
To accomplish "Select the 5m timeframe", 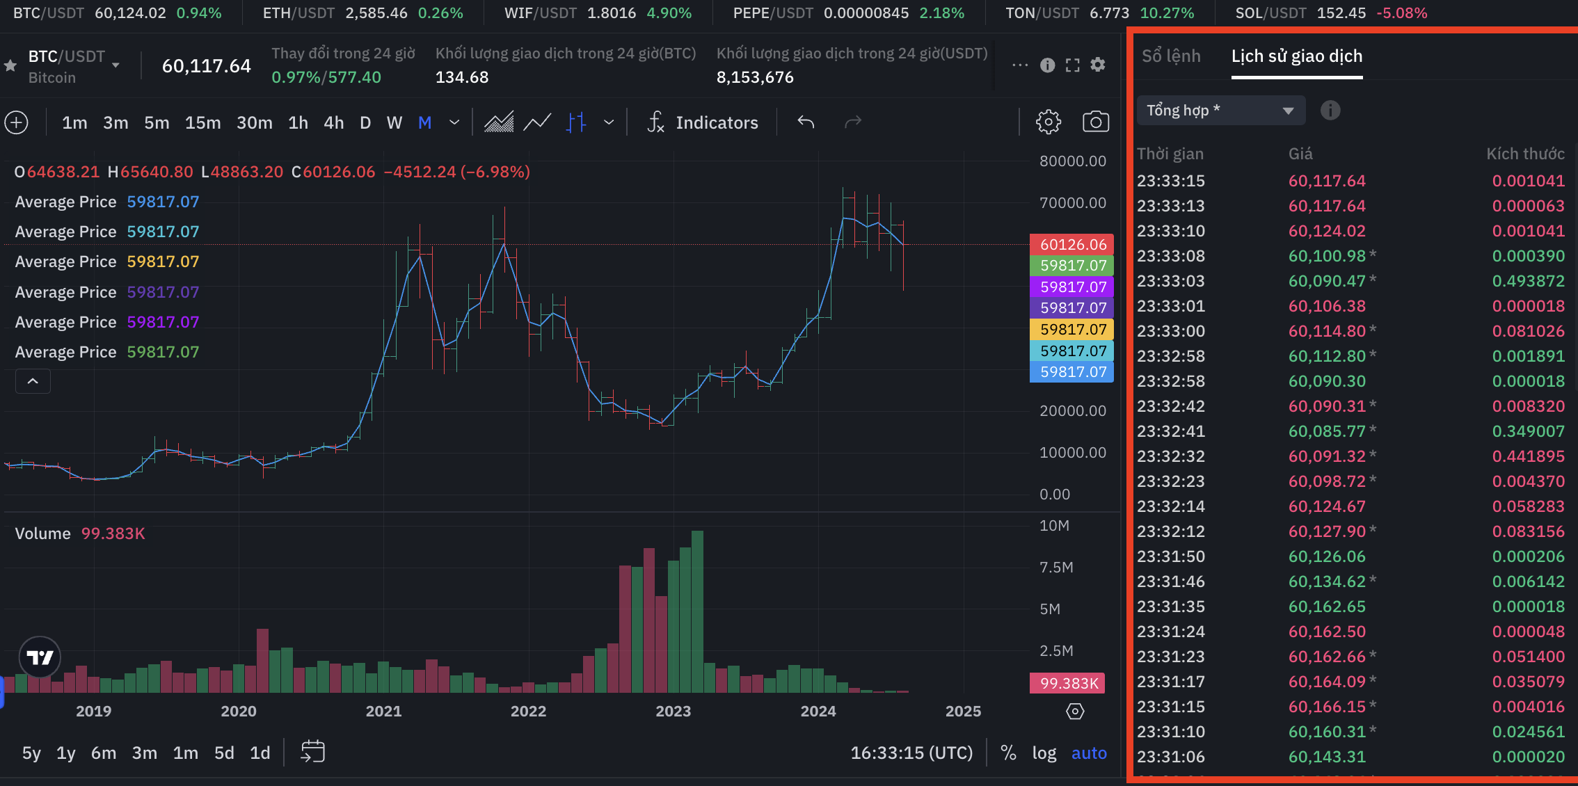I will point(157,123).
